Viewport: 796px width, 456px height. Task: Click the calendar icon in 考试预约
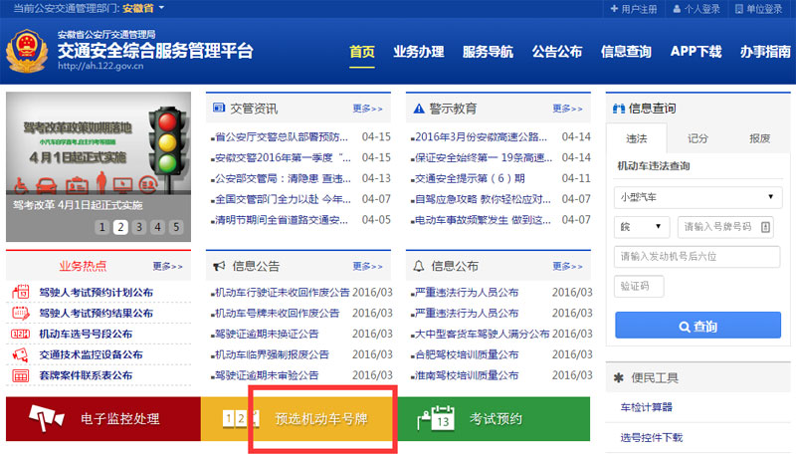coord(436,418)
